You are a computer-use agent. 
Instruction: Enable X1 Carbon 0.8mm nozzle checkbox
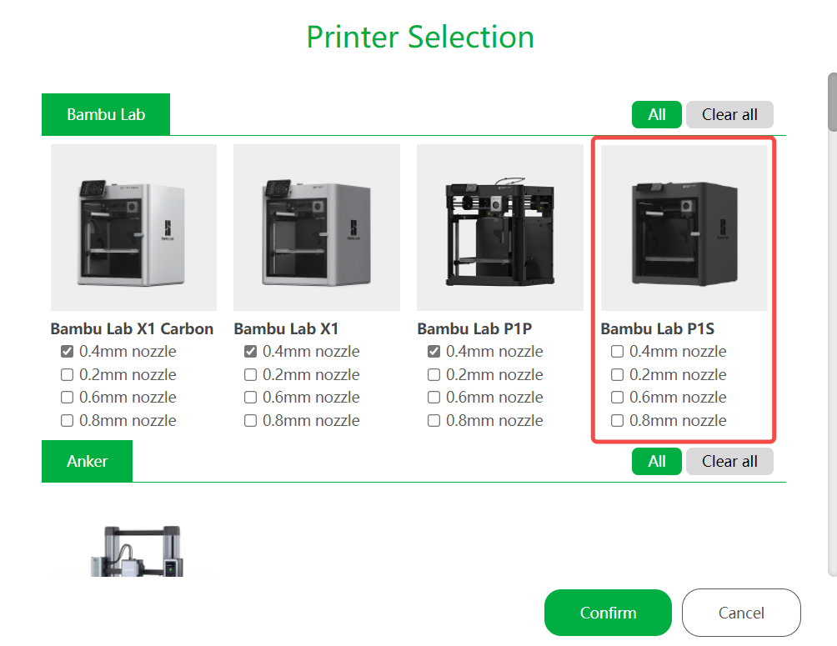click(67, 421)
